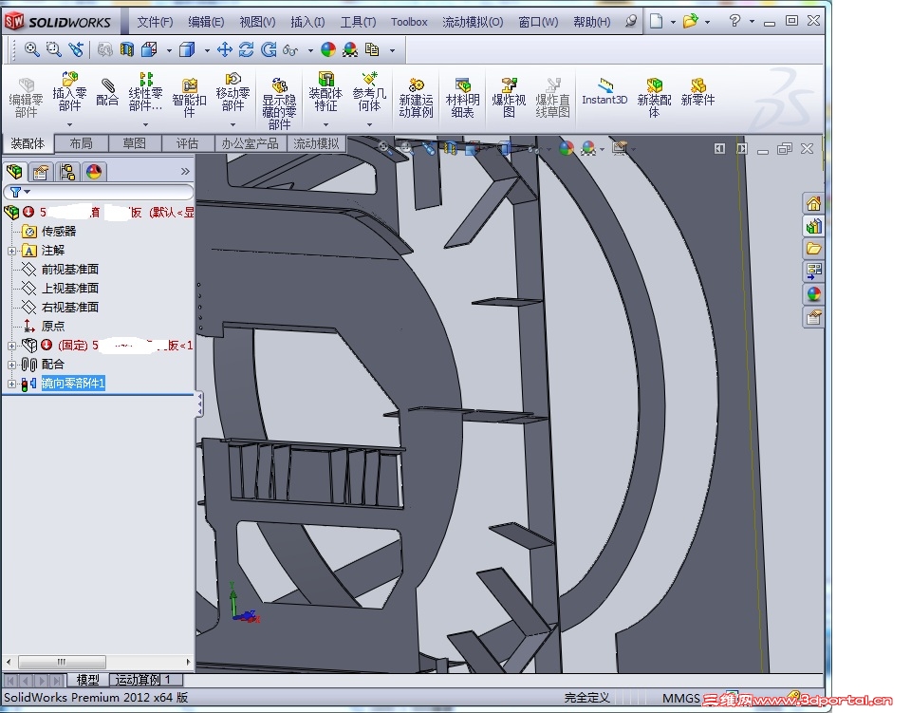Expand the 注解 (Annotations) tree node
Viewport: 911px width, 713px height.
(11, 251)
